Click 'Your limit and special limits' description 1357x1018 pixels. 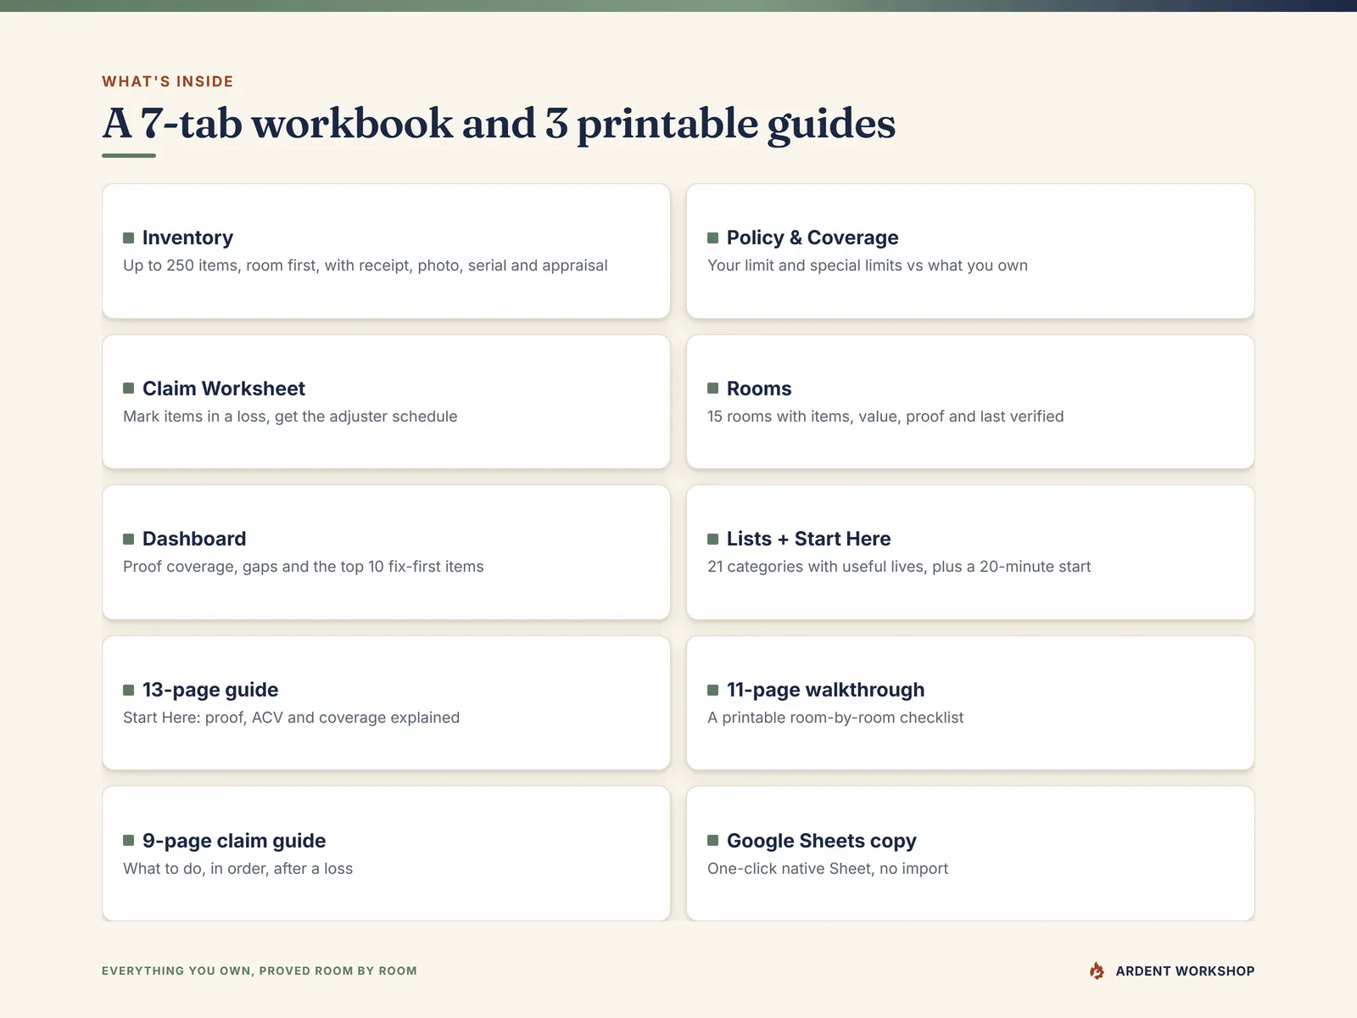click(868, 266)
